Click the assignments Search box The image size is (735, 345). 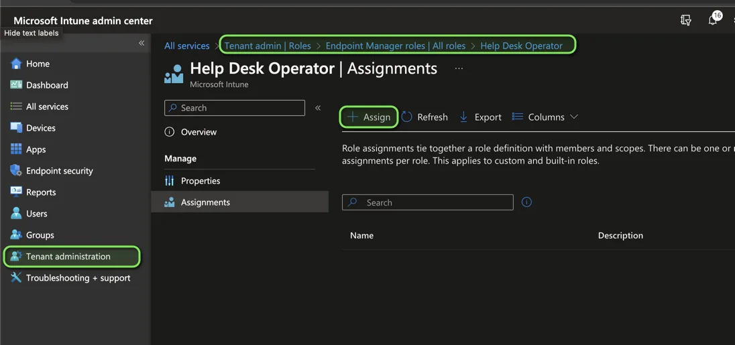[x=427, y=202]
